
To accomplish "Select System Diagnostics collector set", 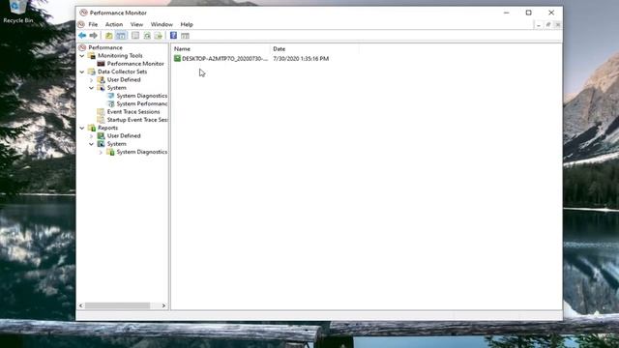I will 142,96.
